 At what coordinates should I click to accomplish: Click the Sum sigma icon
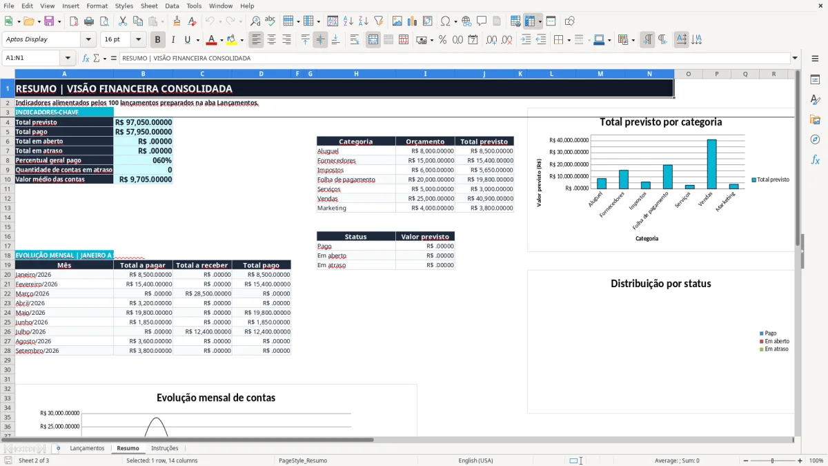[x=96, y=59]
